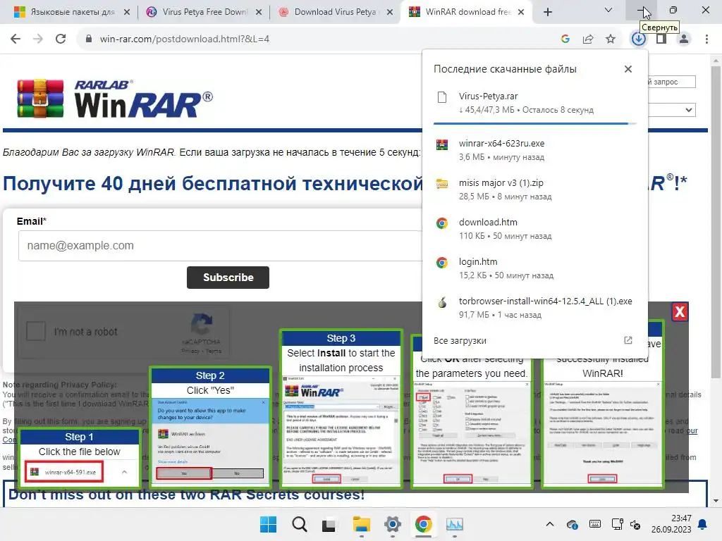Image resolution: width=722 pixels, height=541 pixels.
Task: Close the Языковые пакеты tab
Action: [127, 13]
